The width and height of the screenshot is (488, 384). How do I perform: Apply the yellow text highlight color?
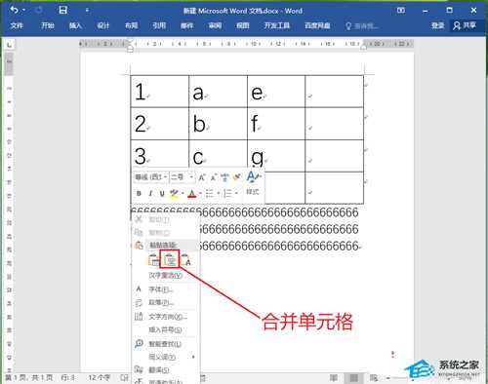click(x=174, y=194)
